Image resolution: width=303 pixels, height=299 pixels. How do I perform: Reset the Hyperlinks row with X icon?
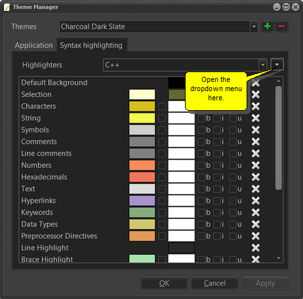tap(256, 201)
